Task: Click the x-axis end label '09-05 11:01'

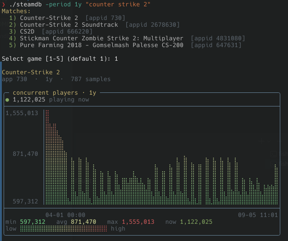Action: pos(258,215)
